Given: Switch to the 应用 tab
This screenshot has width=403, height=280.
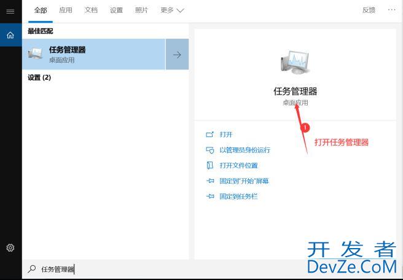Looking at the screenshot, I should click(66, 10).
